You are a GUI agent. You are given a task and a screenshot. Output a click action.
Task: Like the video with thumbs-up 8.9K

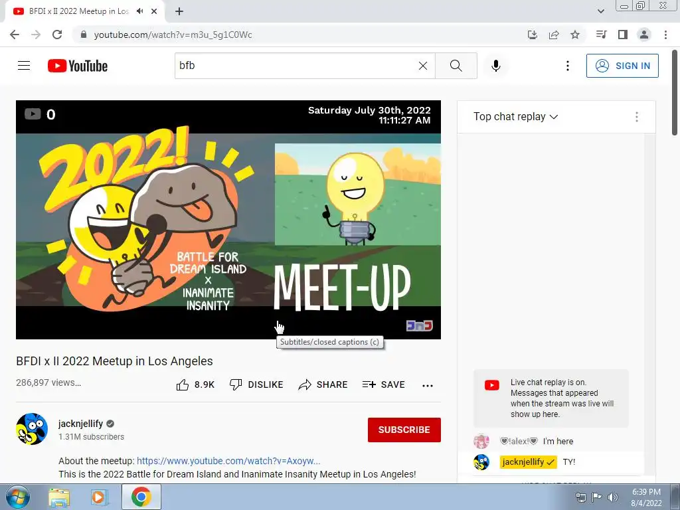tap(196, 384)
